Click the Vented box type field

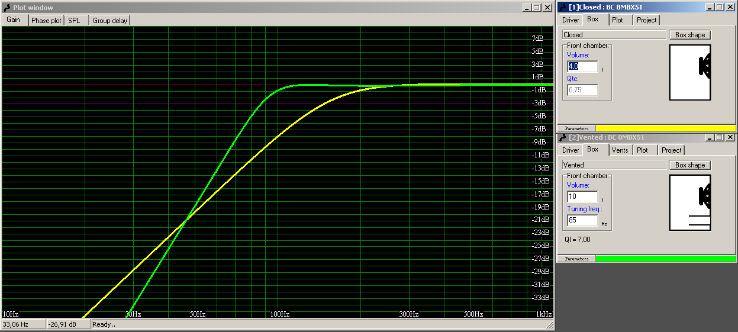click(x=614, y=165)
